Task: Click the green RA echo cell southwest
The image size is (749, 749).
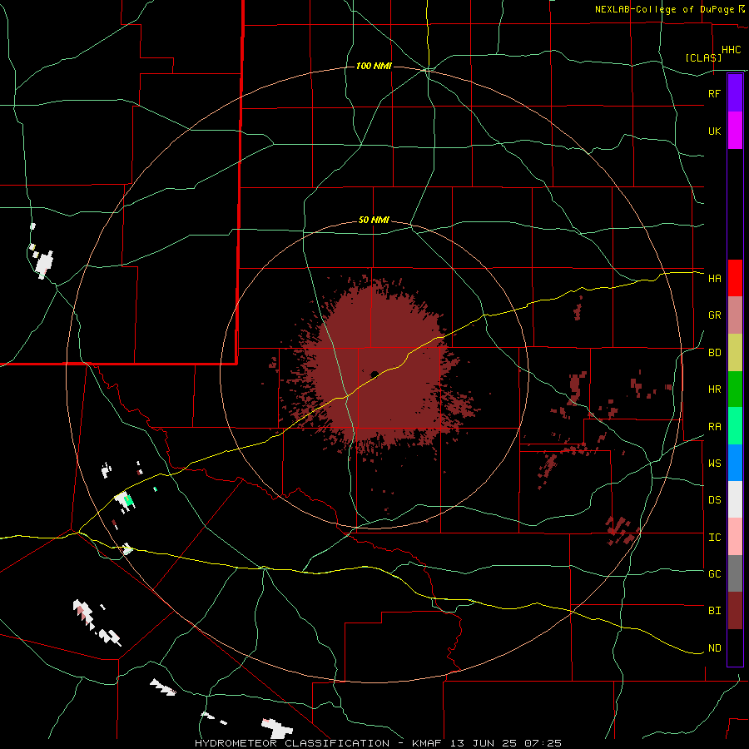Action: [x=128, y=500]
